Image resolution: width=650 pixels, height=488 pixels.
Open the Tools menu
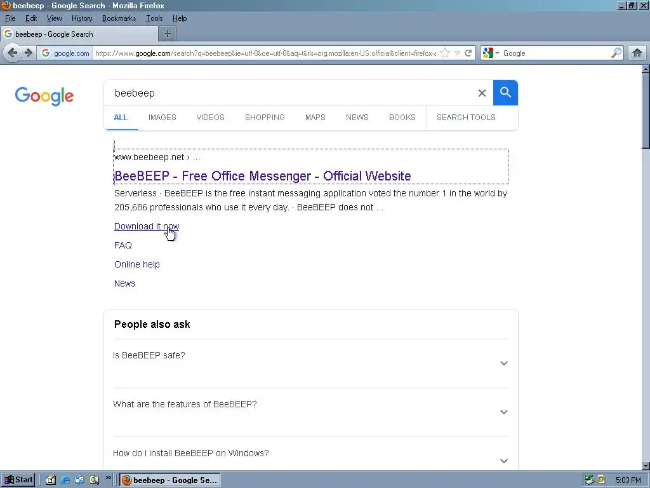[154, 18]
